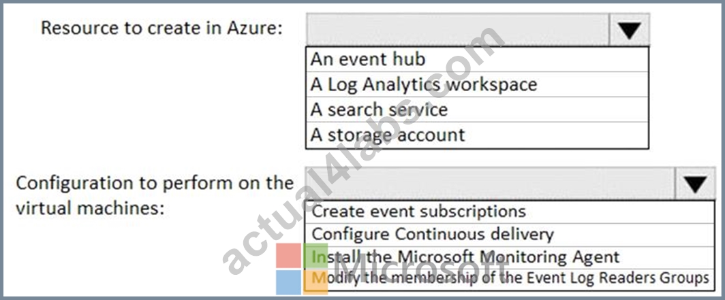Select Modify the membership of Event Log Readers Groups
Screen dimensions: 725x300
(x=510, y=279)
